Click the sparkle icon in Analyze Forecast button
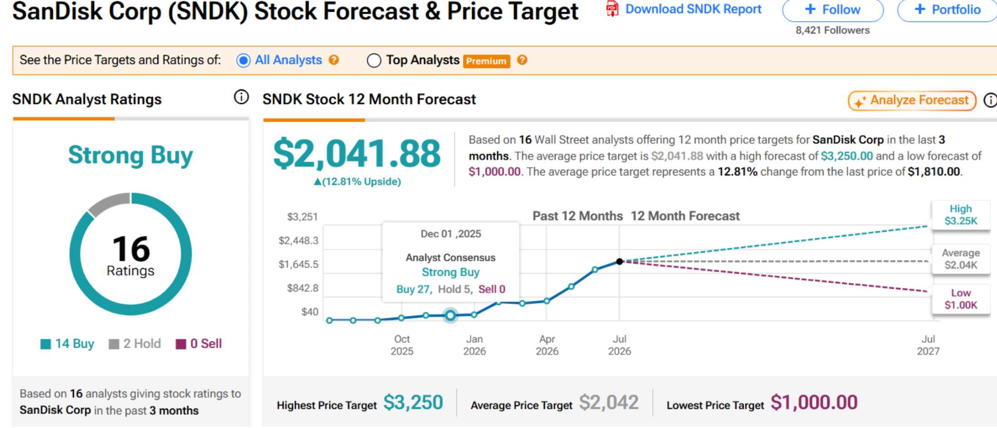997x428 pixels. coord(860,102)
